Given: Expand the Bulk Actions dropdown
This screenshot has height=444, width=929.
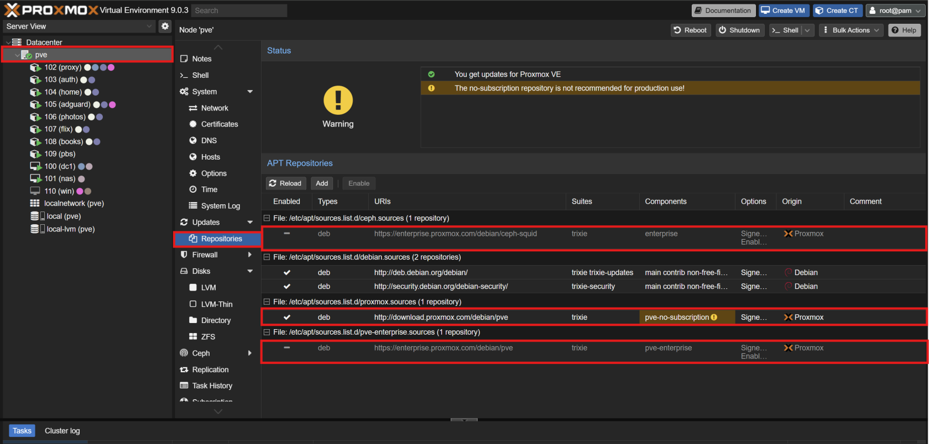Looking at the screenshot, I should [851, 30].
